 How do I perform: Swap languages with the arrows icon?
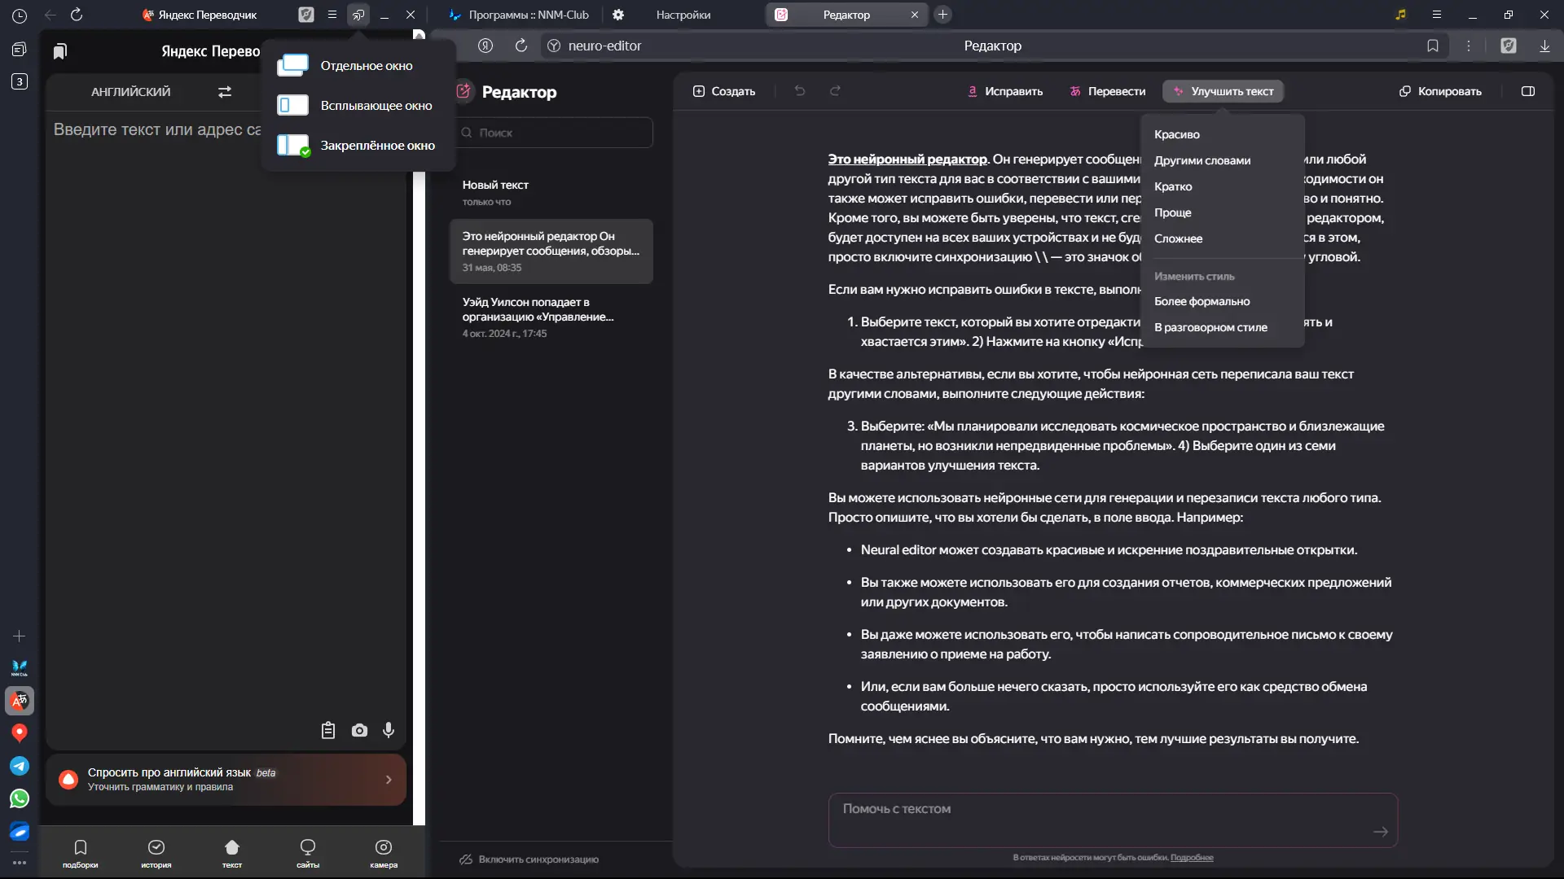[x=225, y=92]
